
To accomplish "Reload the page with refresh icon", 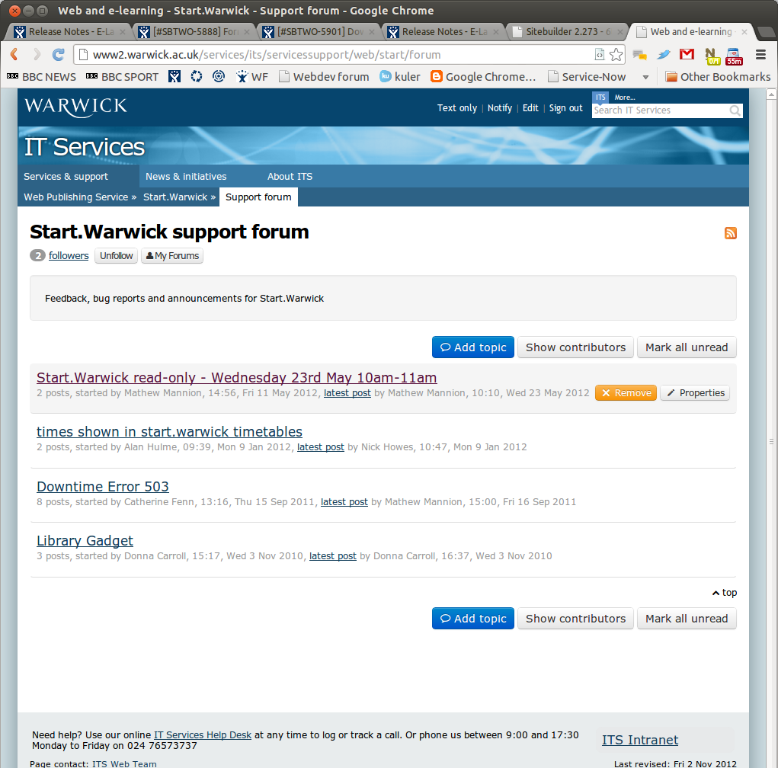I will pos(58,55).
